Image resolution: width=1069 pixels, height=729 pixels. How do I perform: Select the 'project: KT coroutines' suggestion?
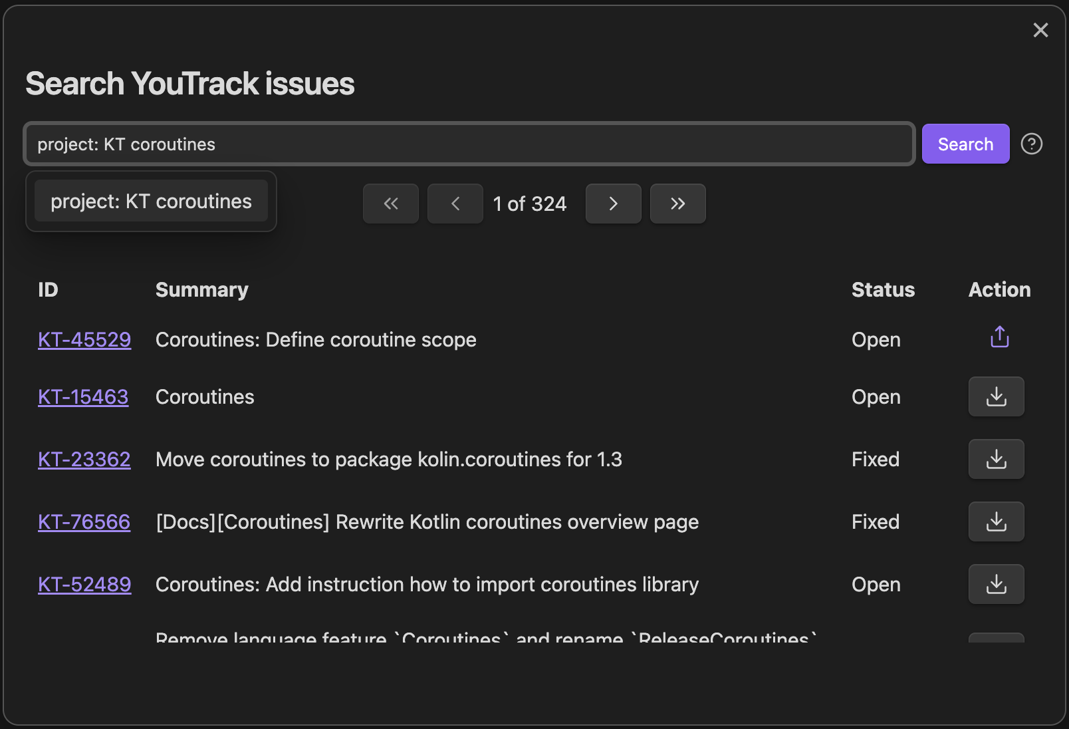[151, 201]
